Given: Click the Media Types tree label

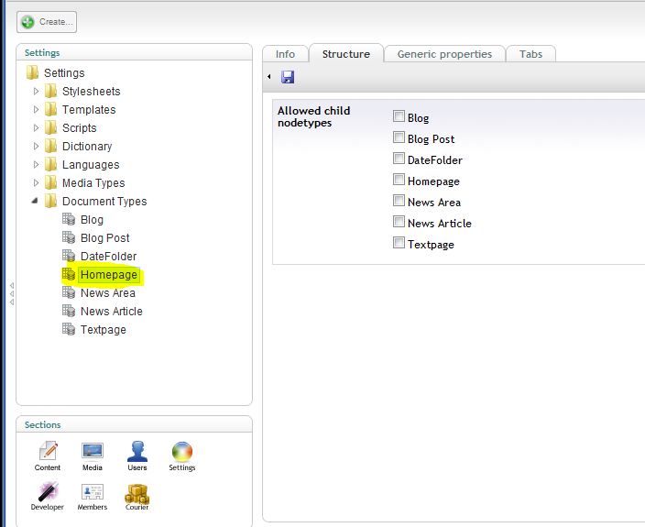Looking at the screenshot, I should 93,183.
